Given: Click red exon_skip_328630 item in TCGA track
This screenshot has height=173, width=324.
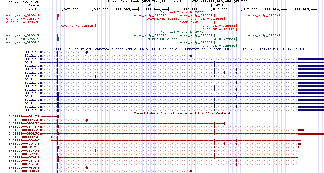Looking at the screenshot, I should 164,19.
